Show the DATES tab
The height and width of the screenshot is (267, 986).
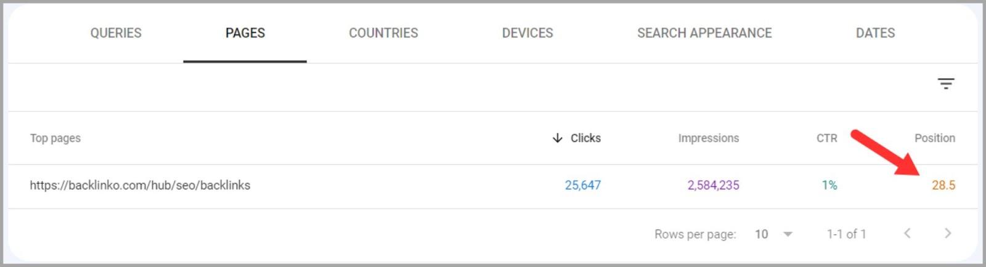tap(875, 33)
